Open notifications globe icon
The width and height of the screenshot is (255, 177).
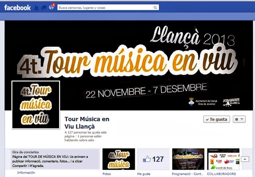51,7
